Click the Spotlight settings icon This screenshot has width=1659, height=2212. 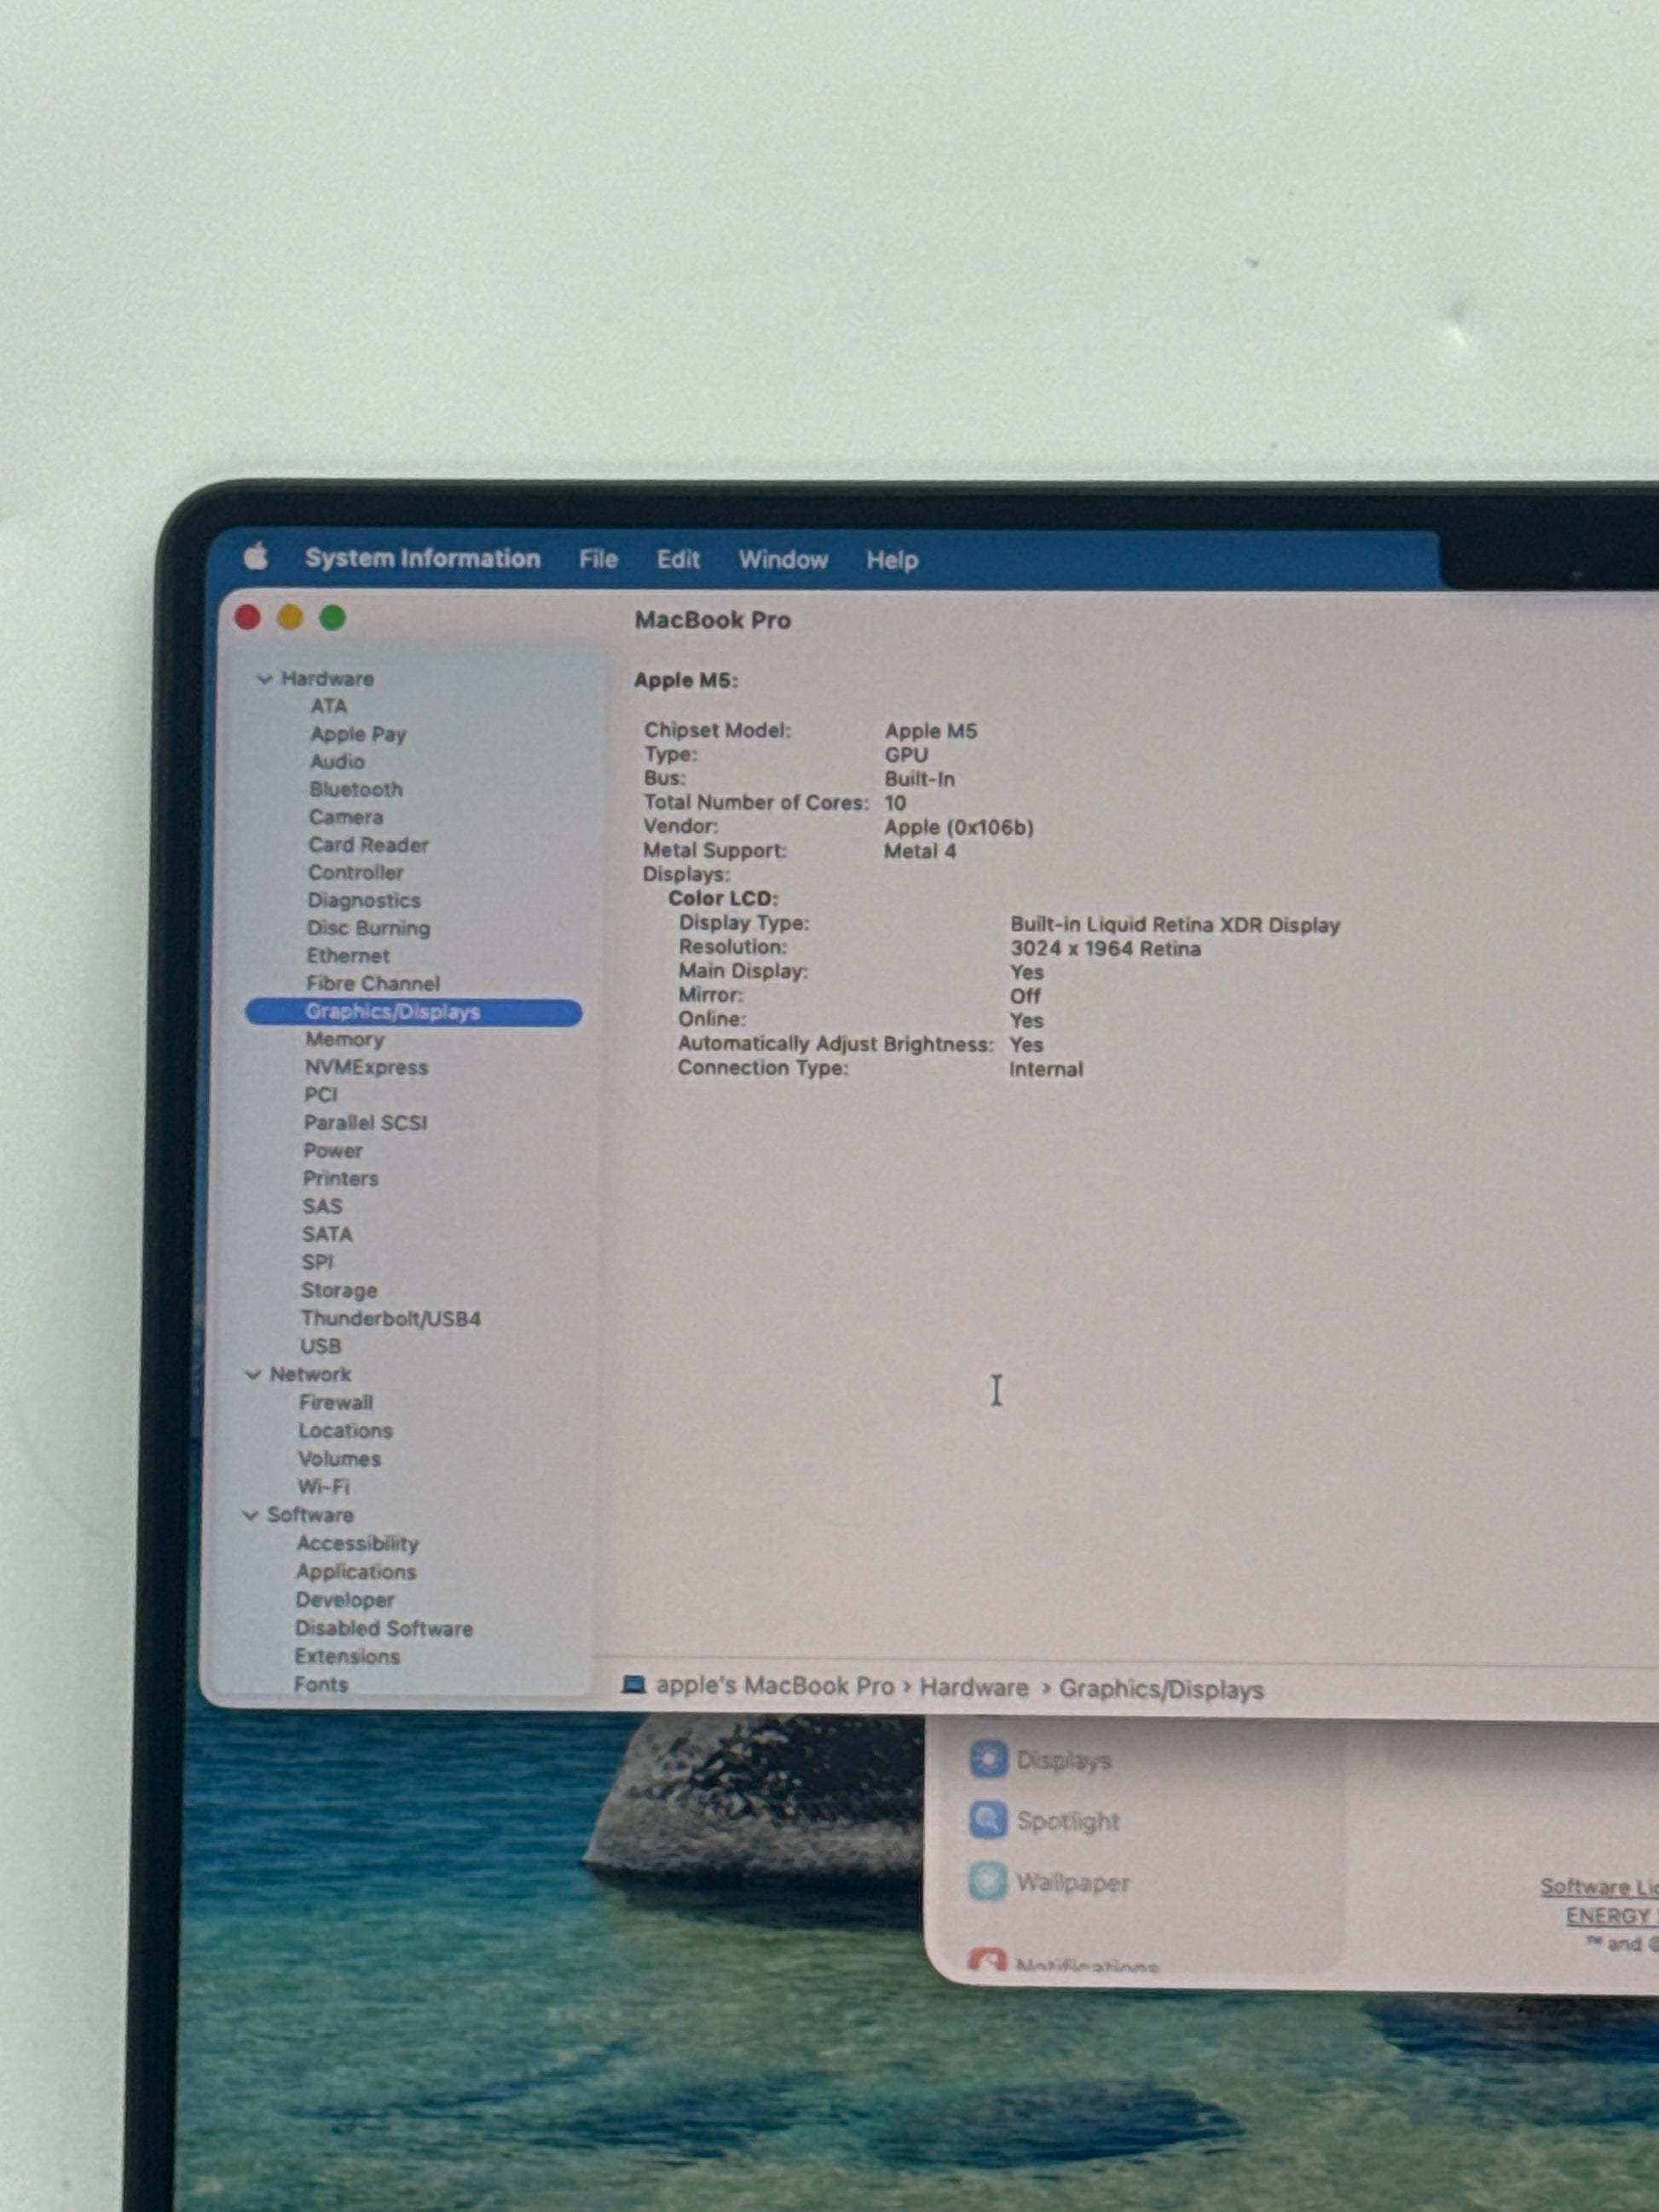pyautogui.click(x=988, y=1820)
